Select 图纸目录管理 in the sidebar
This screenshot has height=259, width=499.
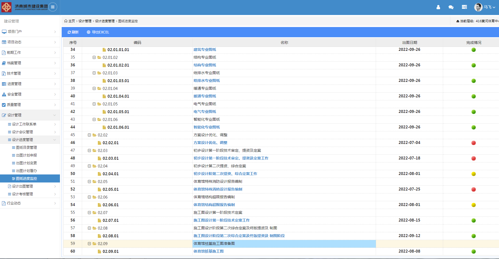(x=26, y=147)
